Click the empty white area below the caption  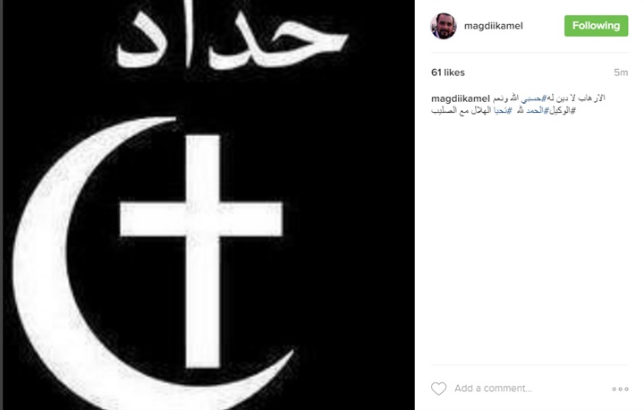tap(530, 238)
